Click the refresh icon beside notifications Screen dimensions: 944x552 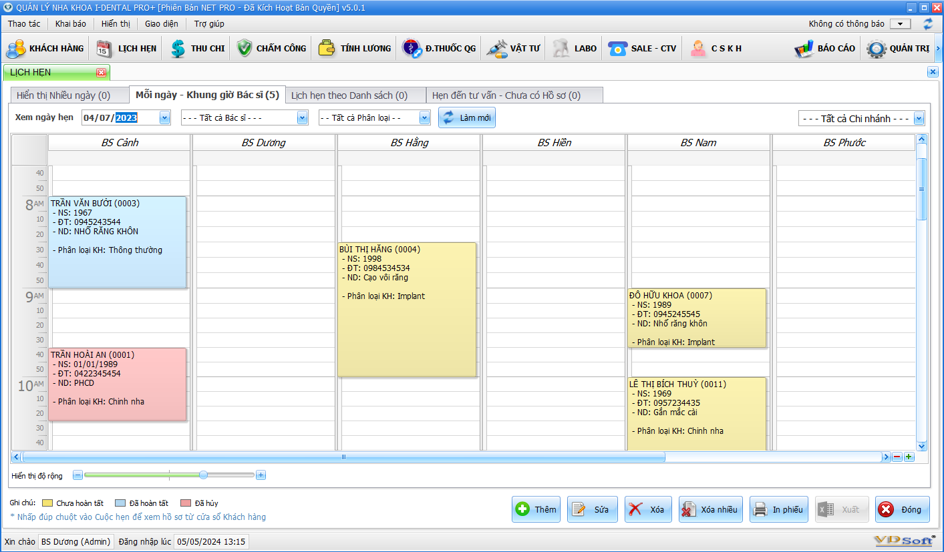coord(928,24)
